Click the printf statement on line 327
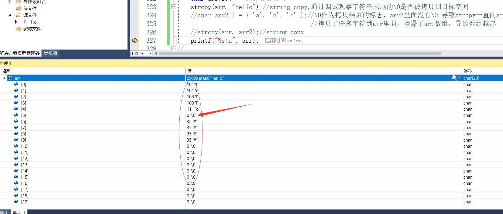This screenshot has width=503, height=214. click(224, 41)
